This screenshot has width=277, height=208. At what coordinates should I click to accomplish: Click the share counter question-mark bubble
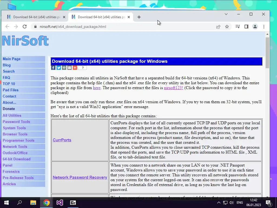pyautogui.click(x=83, y=68)
